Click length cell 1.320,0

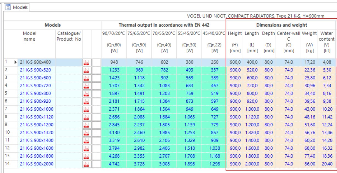tap(252, 133)
